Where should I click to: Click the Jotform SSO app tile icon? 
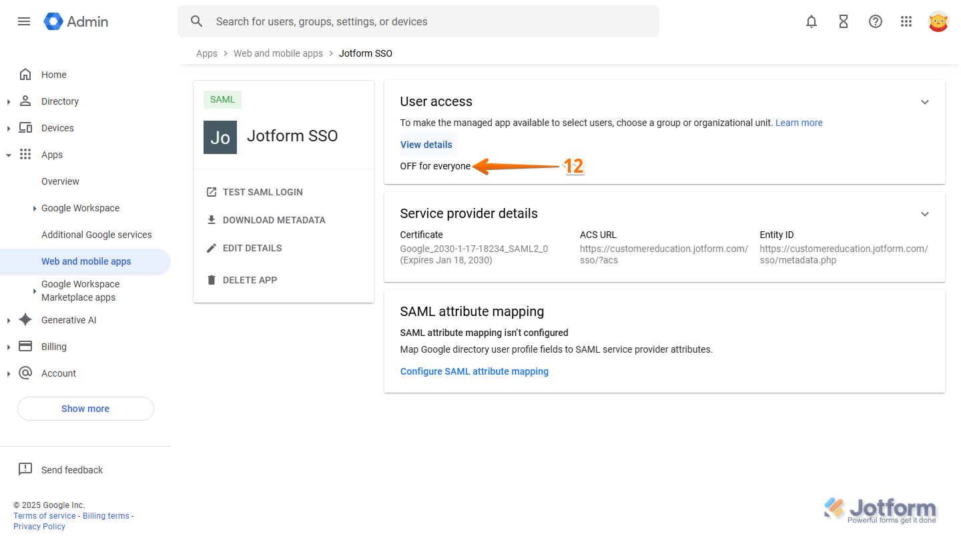[x=220, y=137]
